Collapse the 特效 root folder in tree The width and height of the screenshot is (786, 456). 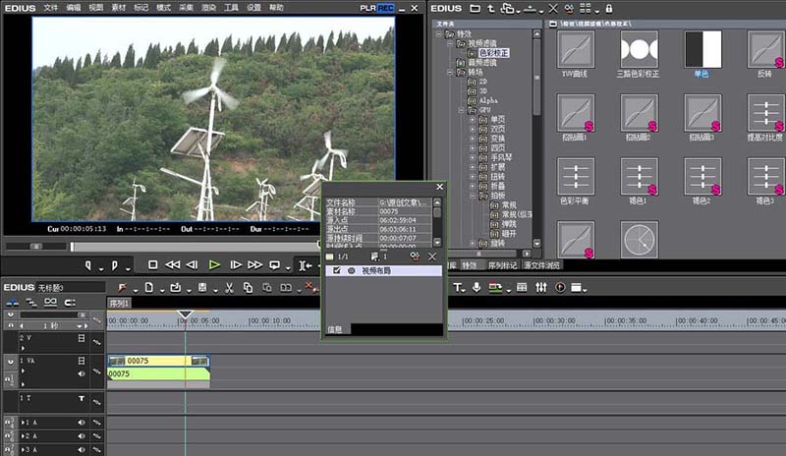pos(439,34)
